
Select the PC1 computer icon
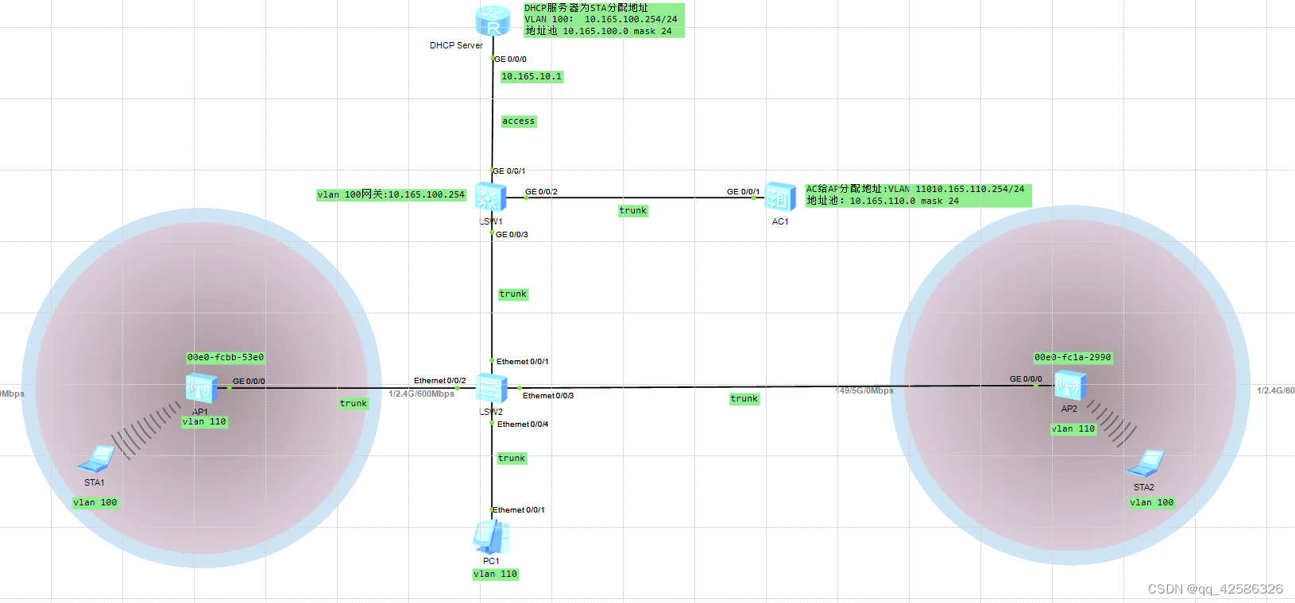coord(491,537)
